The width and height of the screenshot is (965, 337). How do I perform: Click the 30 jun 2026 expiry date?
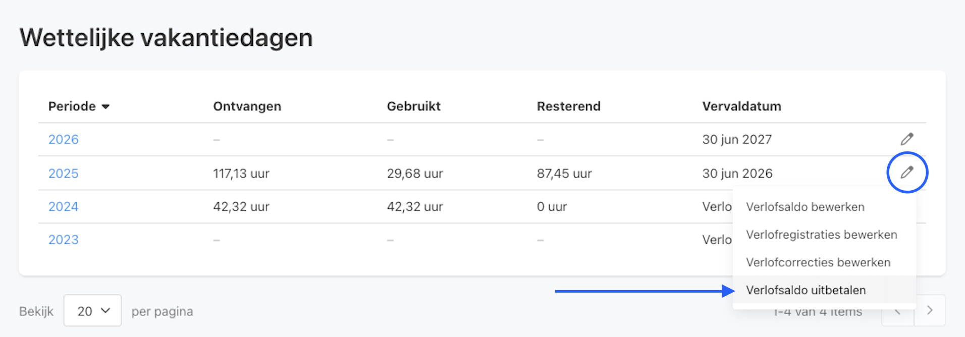[737, 173]
